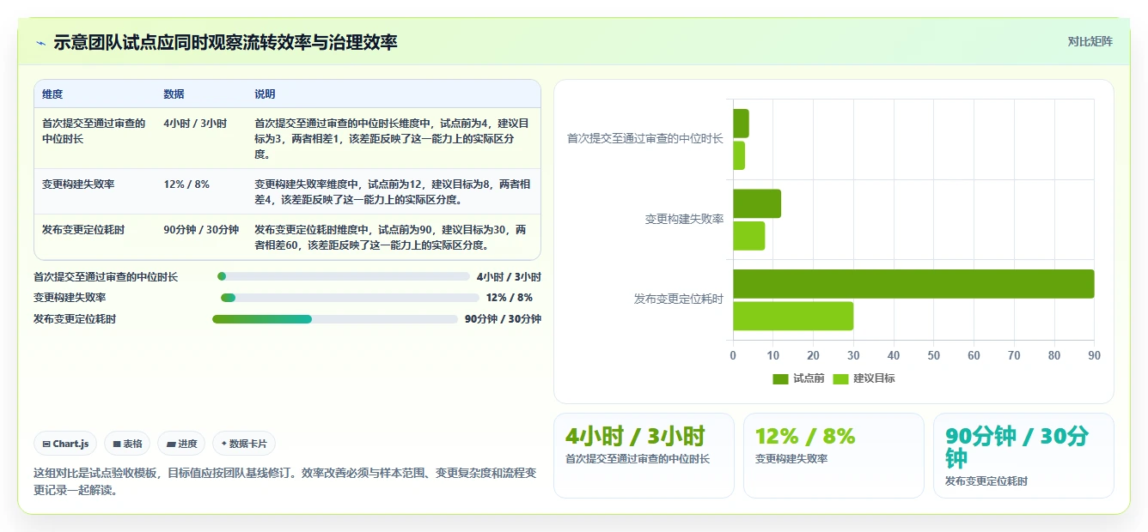Click the lightning icon beside the title
Image resolution: width=1148 pixels, height=532 pixels.
(40, 42)
